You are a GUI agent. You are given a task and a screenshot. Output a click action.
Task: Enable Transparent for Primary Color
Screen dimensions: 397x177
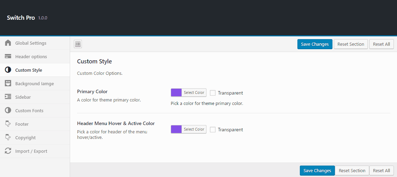213,93
